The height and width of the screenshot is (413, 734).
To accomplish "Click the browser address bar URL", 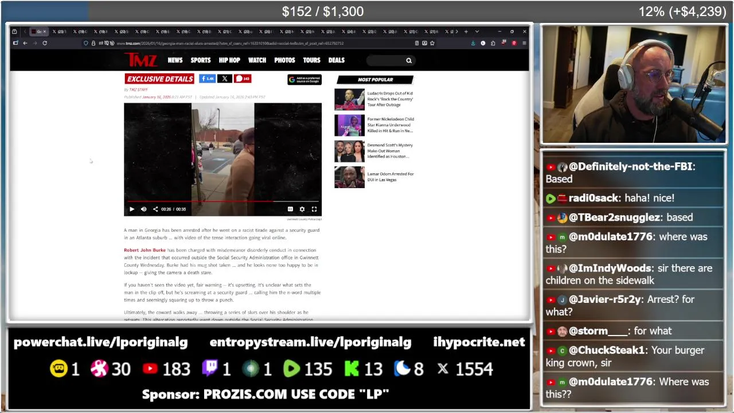I will pyautogui.click(x=230, y=43).
